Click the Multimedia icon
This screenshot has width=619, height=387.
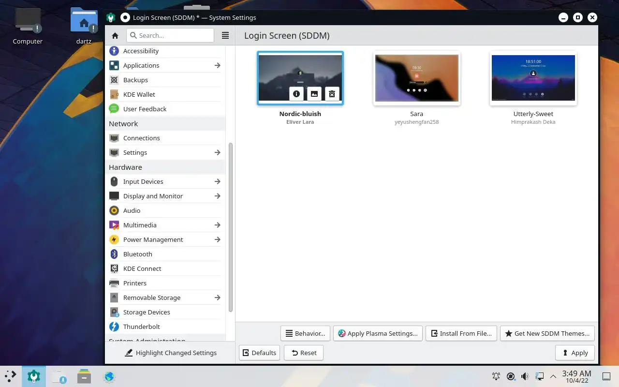coord(114,225)
